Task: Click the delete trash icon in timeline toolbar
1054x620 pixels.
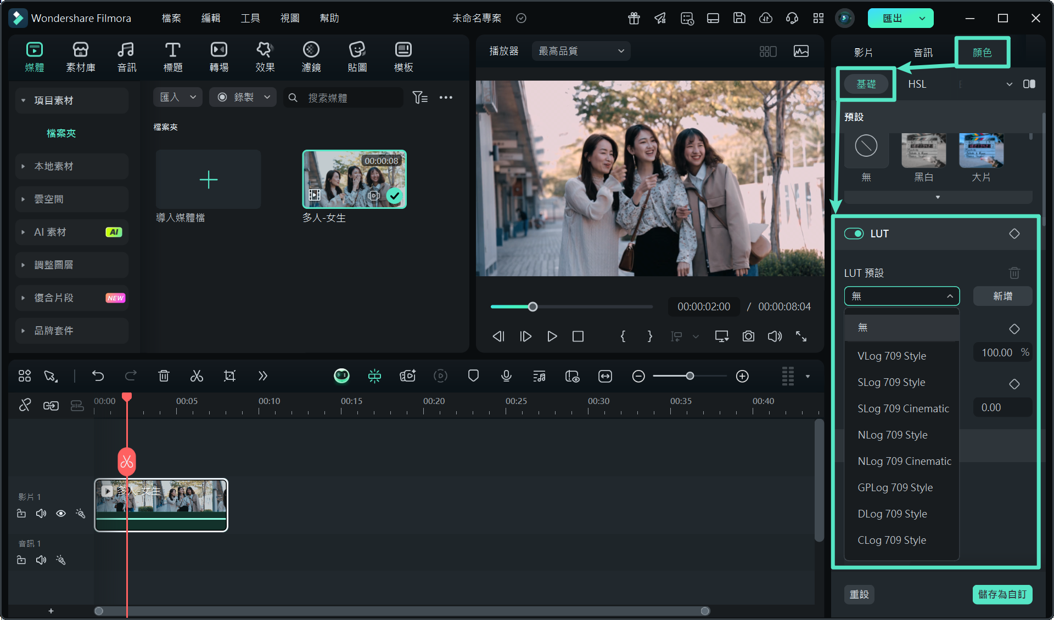Action: click(164, 376)
